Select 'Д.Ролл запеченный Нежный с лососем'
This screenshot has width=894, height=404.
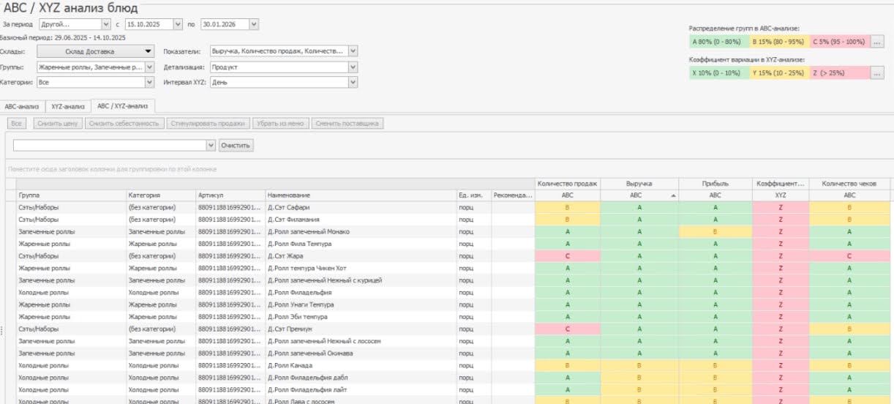pos(452,341)
